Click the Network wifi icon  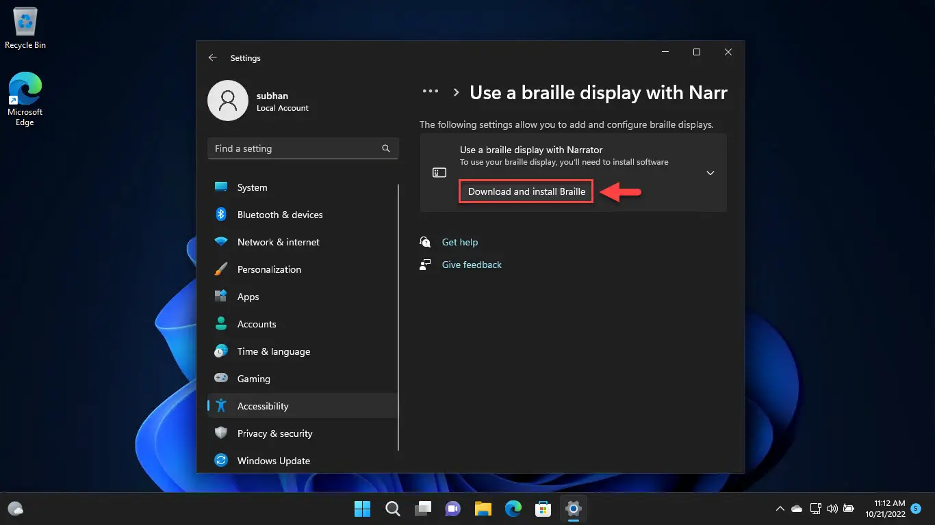tap(221, 242)
